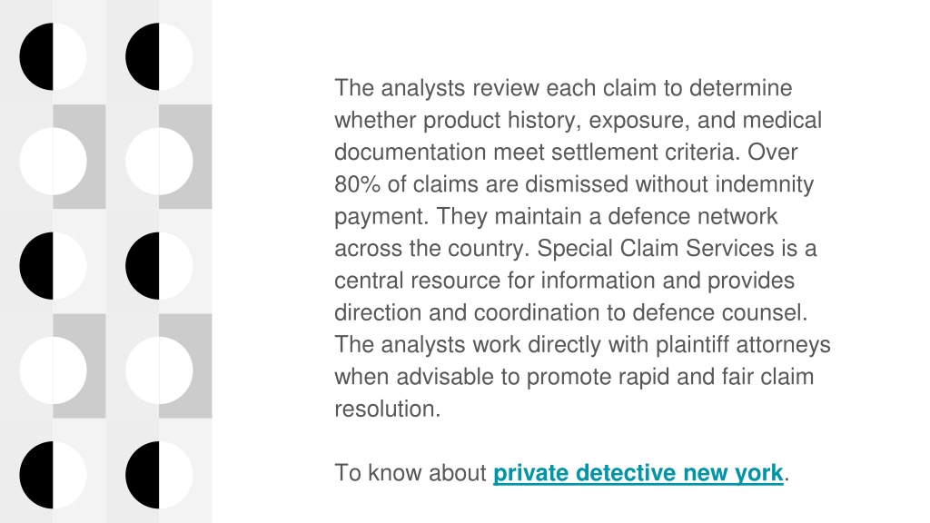Select the fourth-row left white circle
Image resolution: width=930 pixels, height=523 pixels.
pos(53,370)
